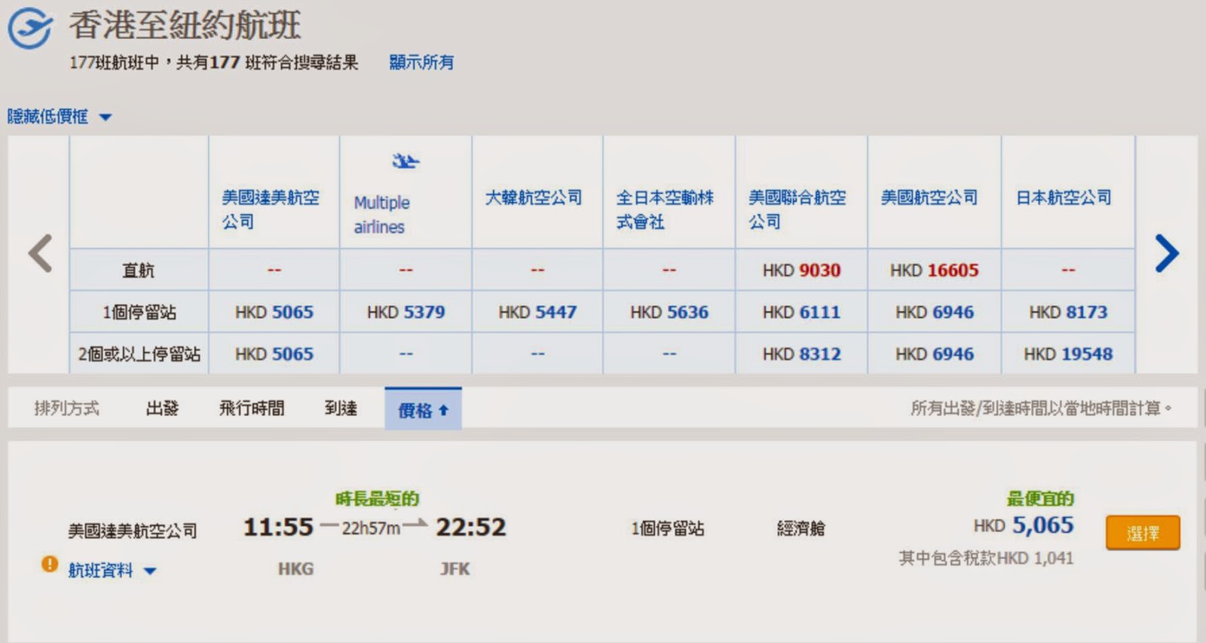Click the 顯示所有 link
This screenshot has height=643, width=1206.
pos(421,63)
